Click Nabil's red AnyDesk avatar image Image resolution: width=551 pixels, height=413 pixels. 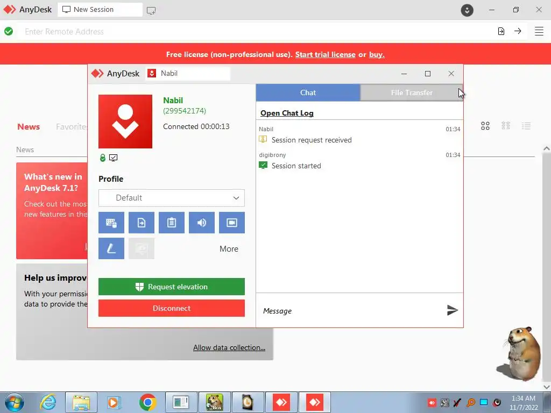click(125, 122)
